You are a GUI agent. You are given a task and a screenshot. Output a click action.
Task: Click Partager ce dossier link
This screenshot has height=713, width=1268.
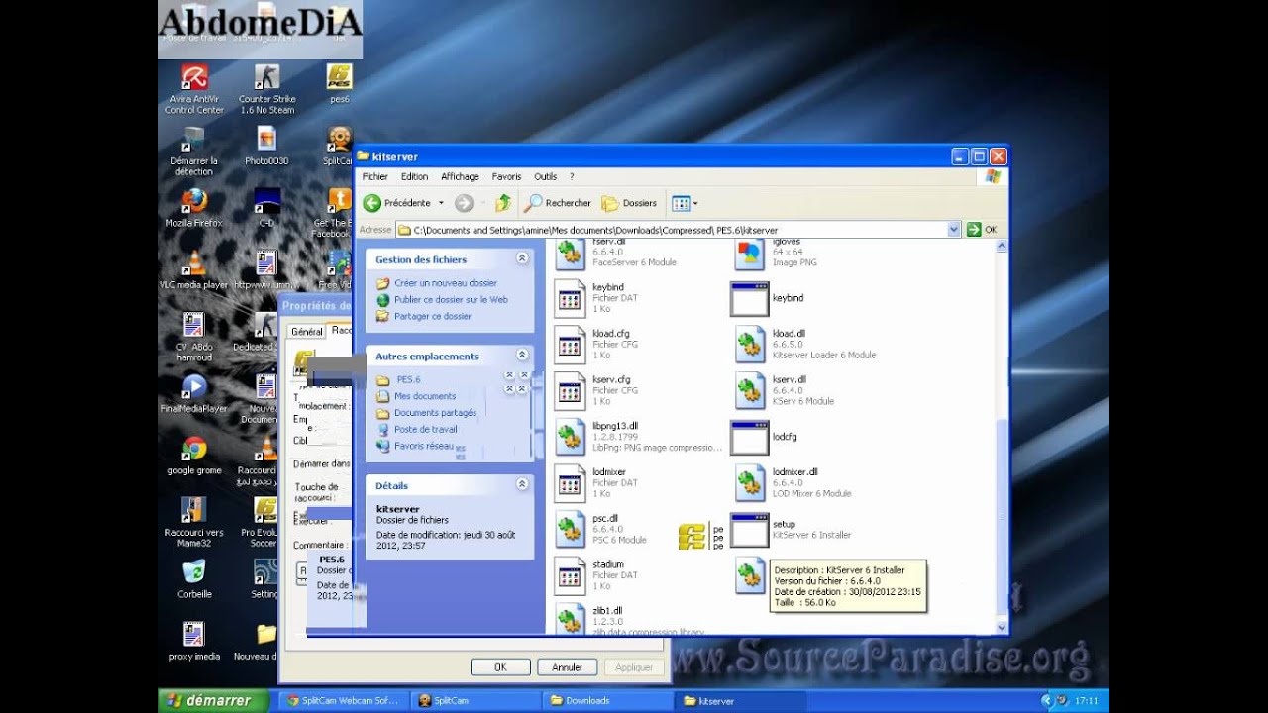433,316
